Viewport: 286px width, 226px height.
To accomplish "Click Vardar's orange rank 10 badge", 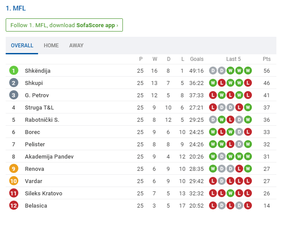I will click(14, 181).
